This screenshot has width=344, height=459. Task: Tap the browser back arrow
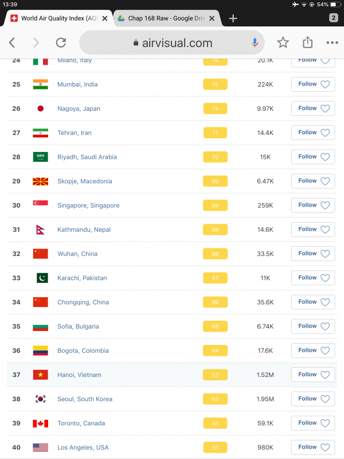pyautogui.click(x=12, y=42)
